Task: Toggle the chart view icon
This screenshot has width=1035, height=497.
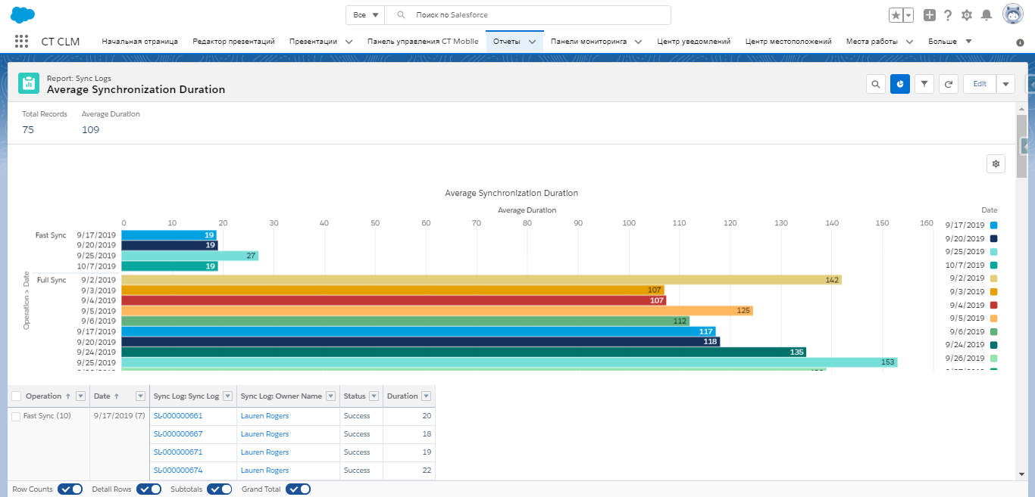Action: [x=900, y=84]
